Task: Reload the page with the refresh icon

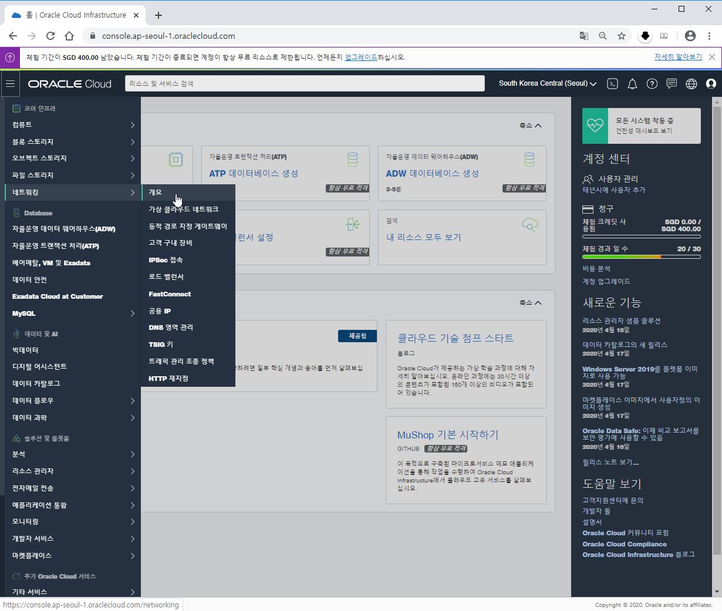Action: click(x=50, y=36)
